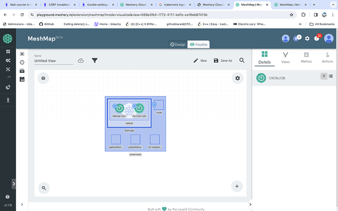Open Chrome three-dot menu
The width and height of the screenshot is (338, 211).
click(x=333, y=15)
